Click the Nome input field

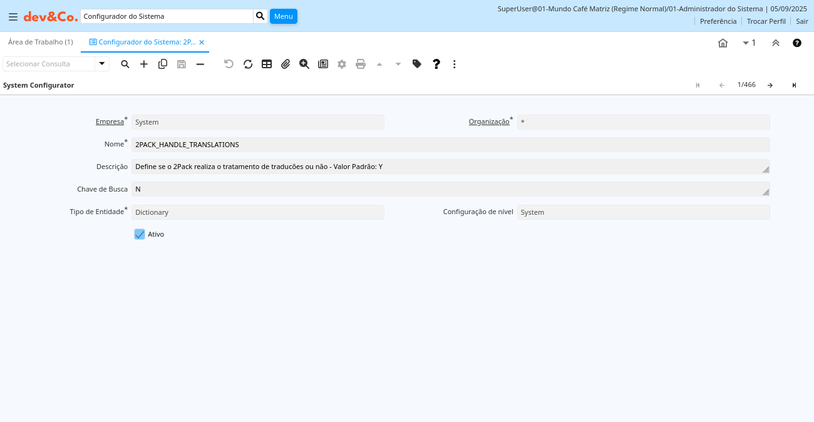(x=450, y=145)
